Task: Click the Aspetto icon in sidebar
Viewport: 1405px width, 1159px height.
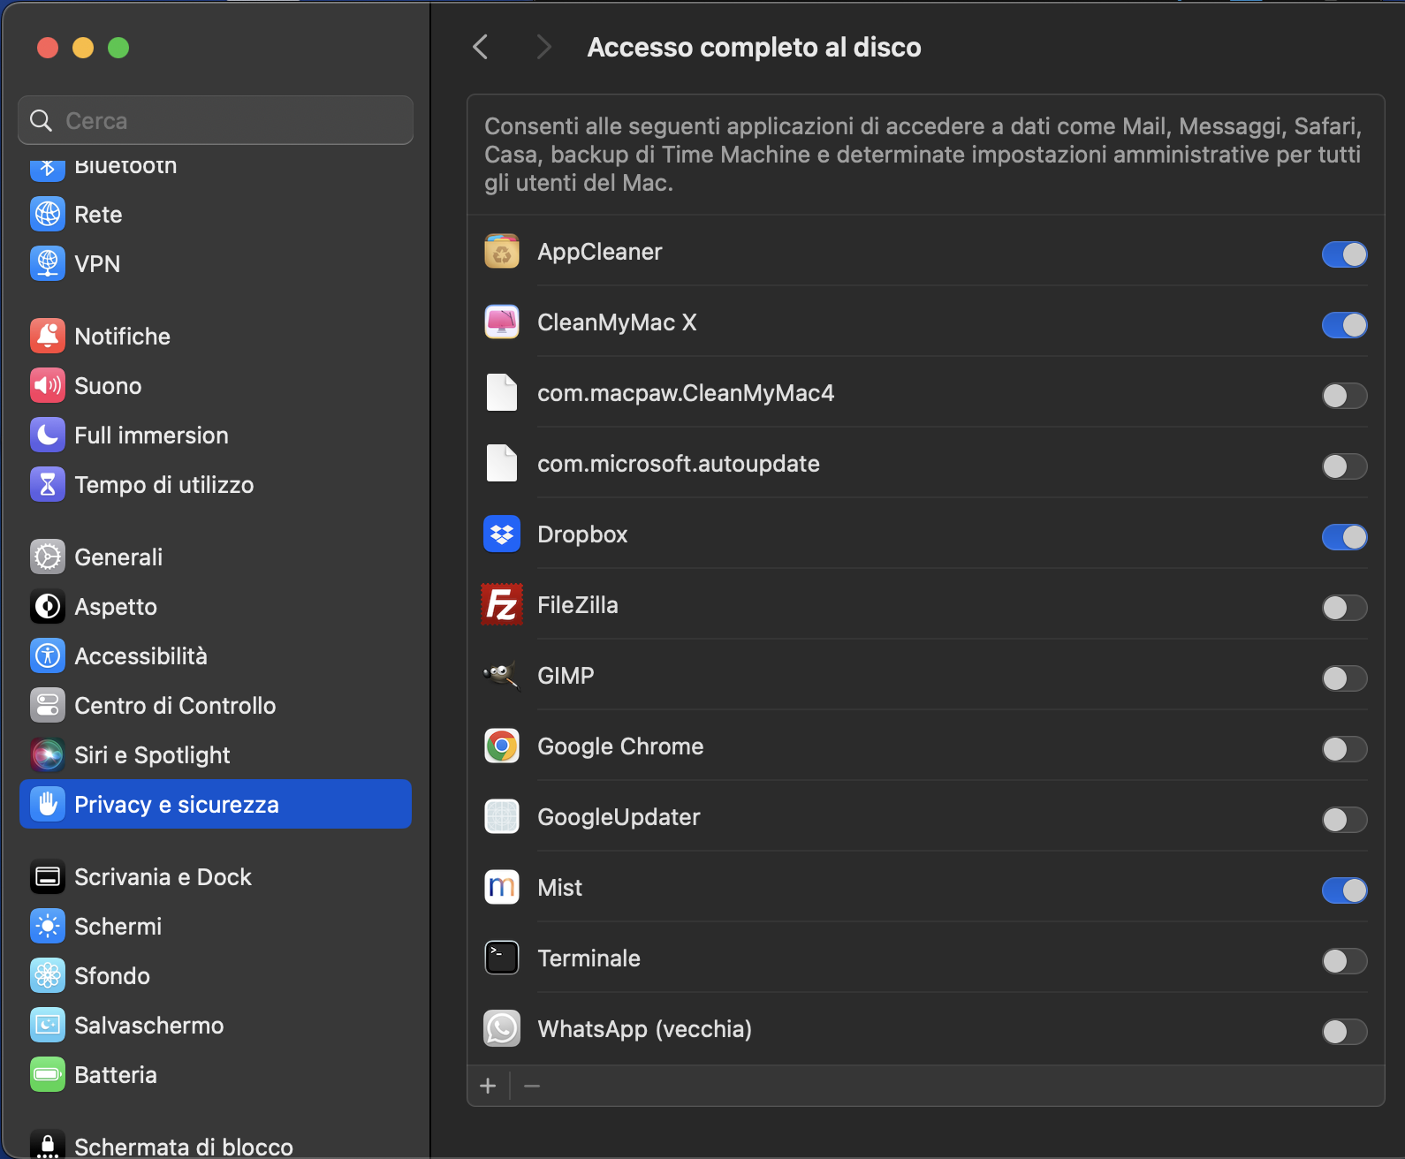Action: click(x=48, y=606)
